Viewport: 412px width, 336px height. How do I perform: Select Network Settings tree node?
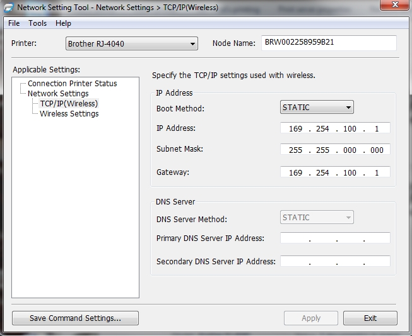click(x=58, y=93)
